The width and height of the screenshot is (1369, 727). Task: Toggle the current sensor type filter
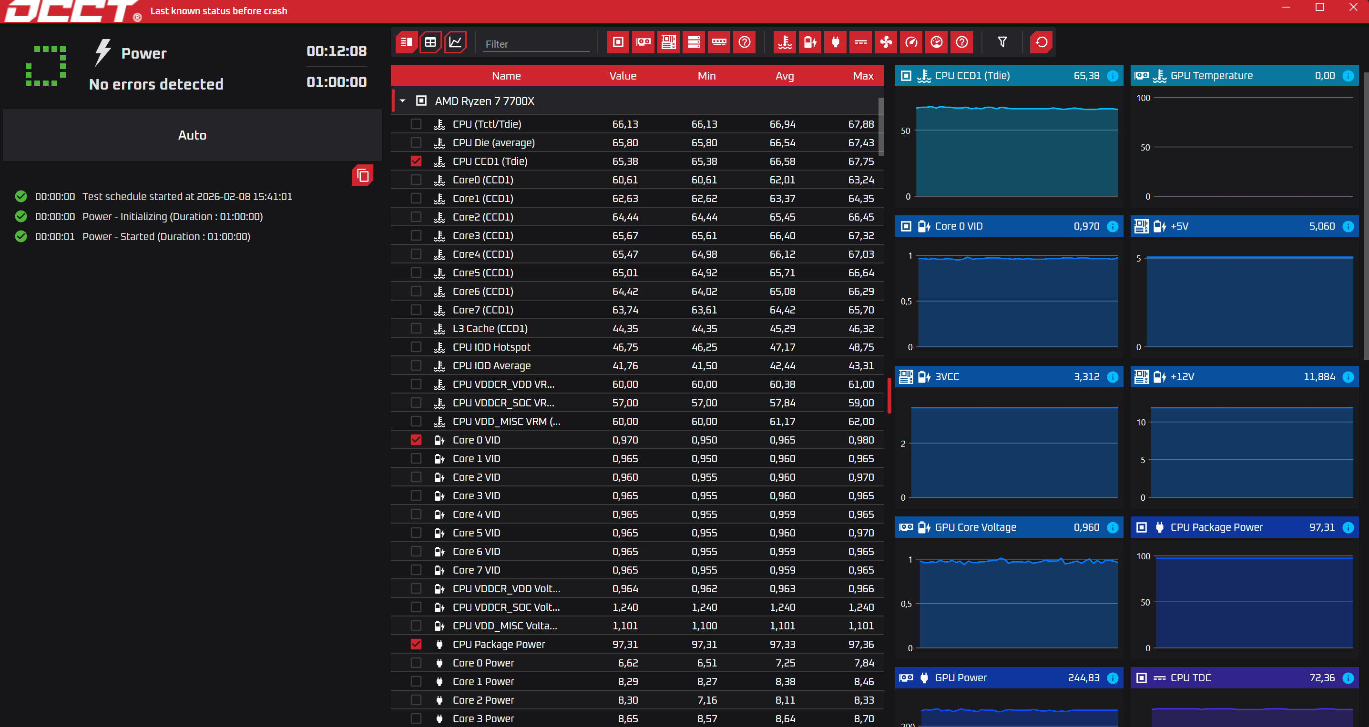click(x=861, y=42)
